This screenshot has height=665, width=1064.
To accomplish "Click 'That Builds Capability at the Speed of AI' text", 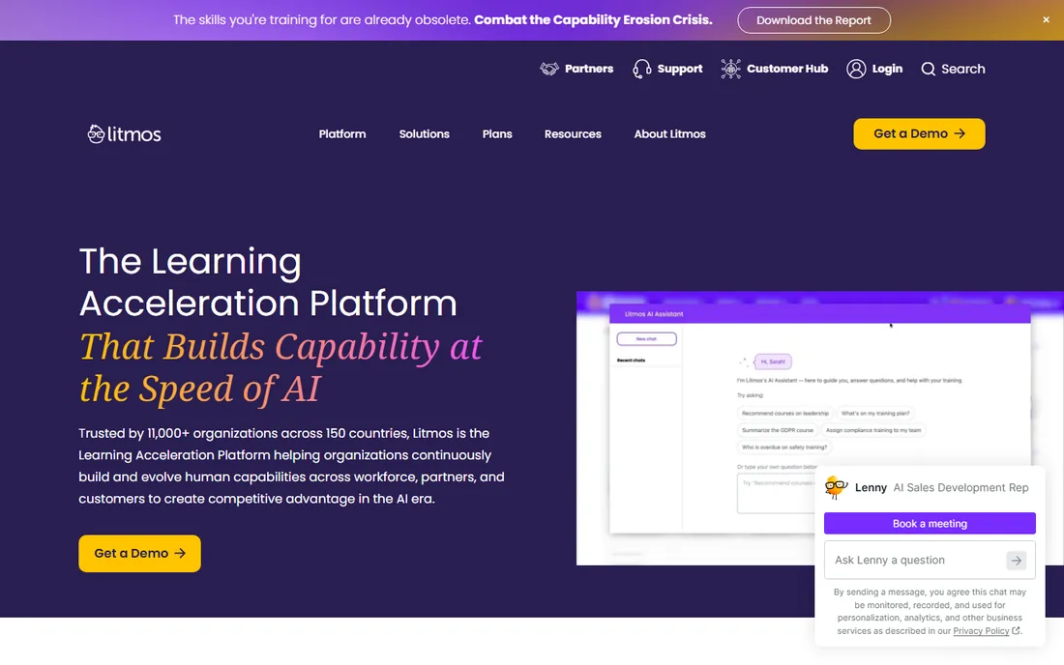I will coord(281,367).
